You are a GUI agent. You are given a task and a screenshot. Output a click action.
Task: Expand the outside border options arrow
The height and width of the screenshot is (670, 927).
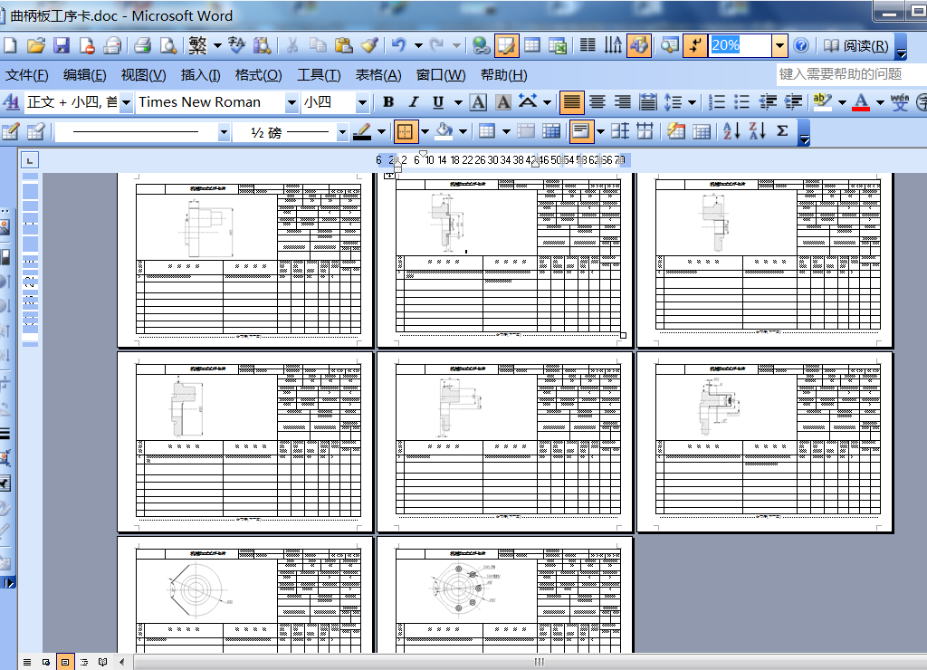pos(425,131)
